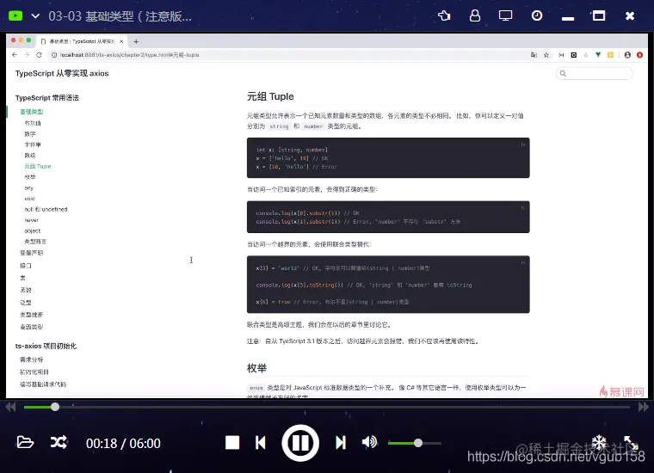
Task: Open the 高级类型 sidebar page
Action: (31, 327)
